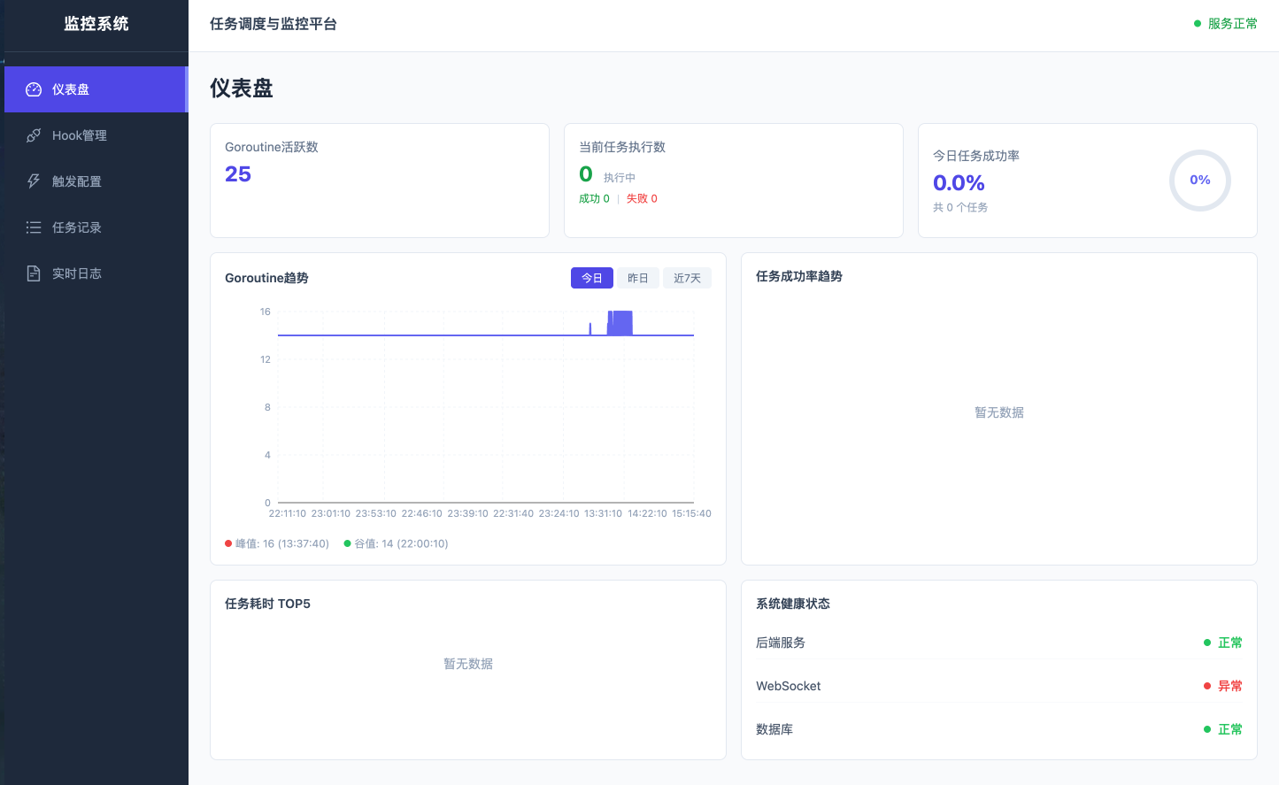This screenshot has height=785, width=1279.
Task: Click the 任务记录 list icon
Action: pos(34,227)
